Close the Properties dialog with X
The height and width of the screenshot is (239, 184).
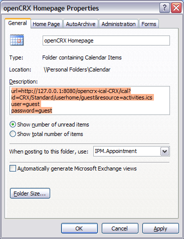click(176, 8)
